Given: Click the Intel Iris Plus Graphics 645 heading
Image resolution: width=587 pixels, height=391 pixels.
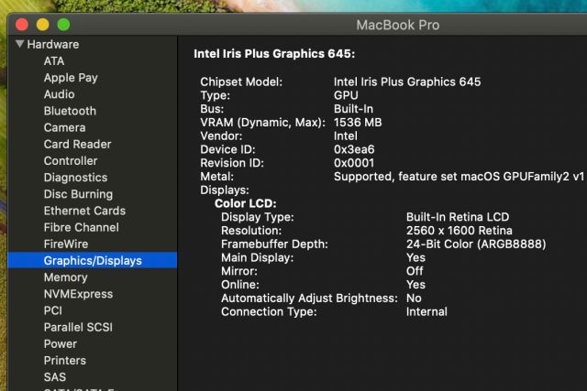Looking at the screenshot, I should pos(274,54).
